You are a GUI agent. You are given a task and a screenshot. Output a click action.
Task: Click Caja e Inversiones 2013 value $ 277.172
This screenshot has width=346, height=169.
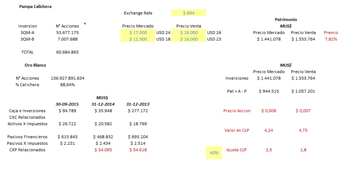tap(138, 111)
